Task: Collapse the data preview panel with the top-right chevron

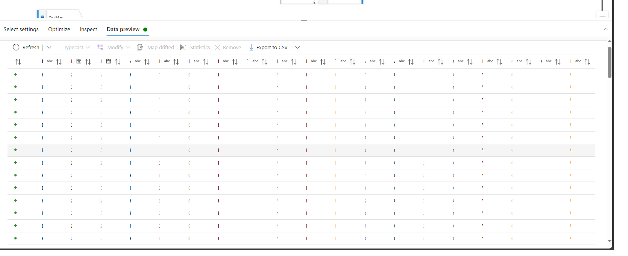Action: click(606, 30)
